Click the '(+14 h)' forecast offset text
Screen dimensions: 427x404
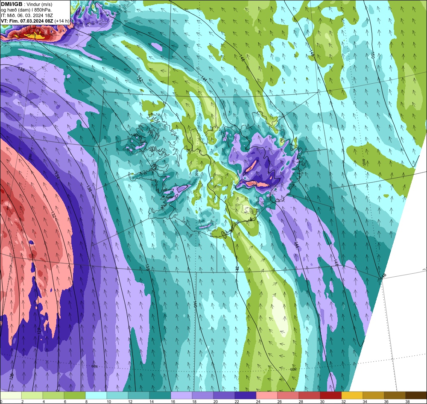point(62,21)
